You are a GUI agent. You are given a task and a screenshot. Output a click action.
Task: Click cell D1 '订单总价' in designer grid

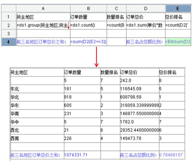(x=146, y=17)
